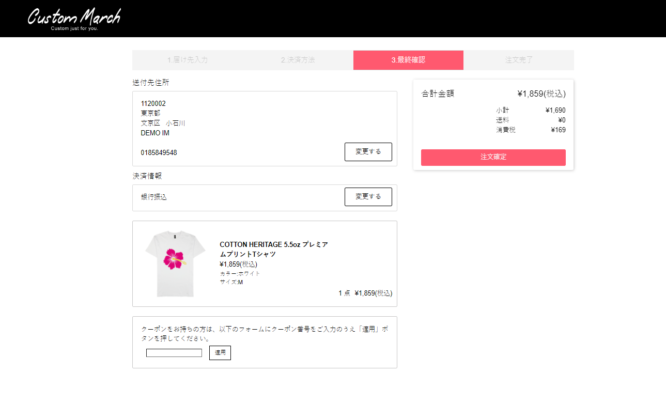Click the coupon instruction text
666x403 pixels.
tap(264, 333)
